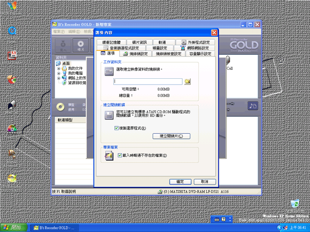This screenshot has width=310, height=232.
Task: Confirm with the 確定 button
Action: click(x=180, y=182)
